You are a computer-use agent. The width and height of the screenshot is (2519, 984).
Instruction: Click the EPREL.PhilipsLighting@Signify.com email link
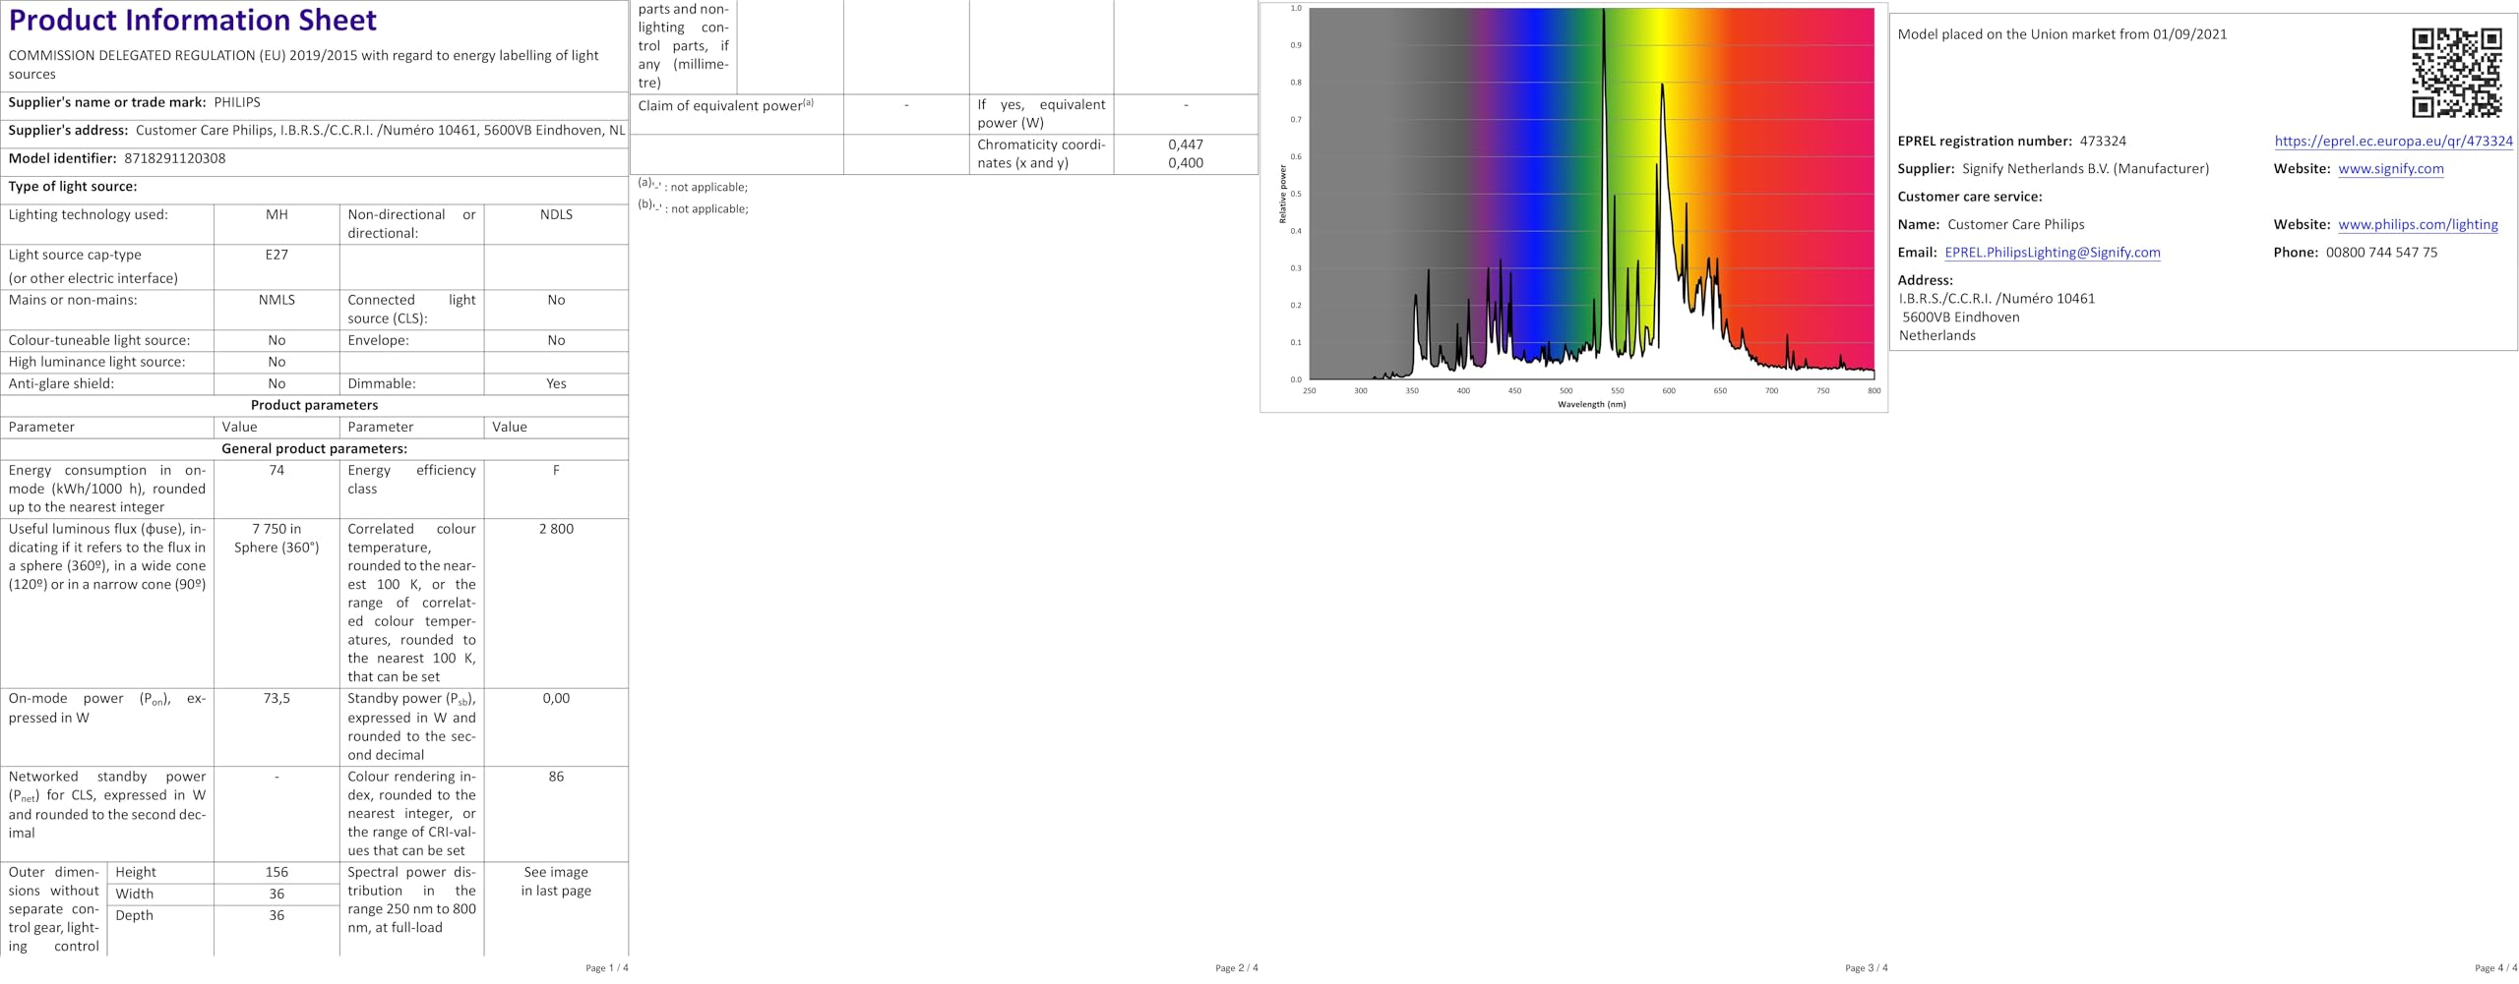tap(2053, 252)
